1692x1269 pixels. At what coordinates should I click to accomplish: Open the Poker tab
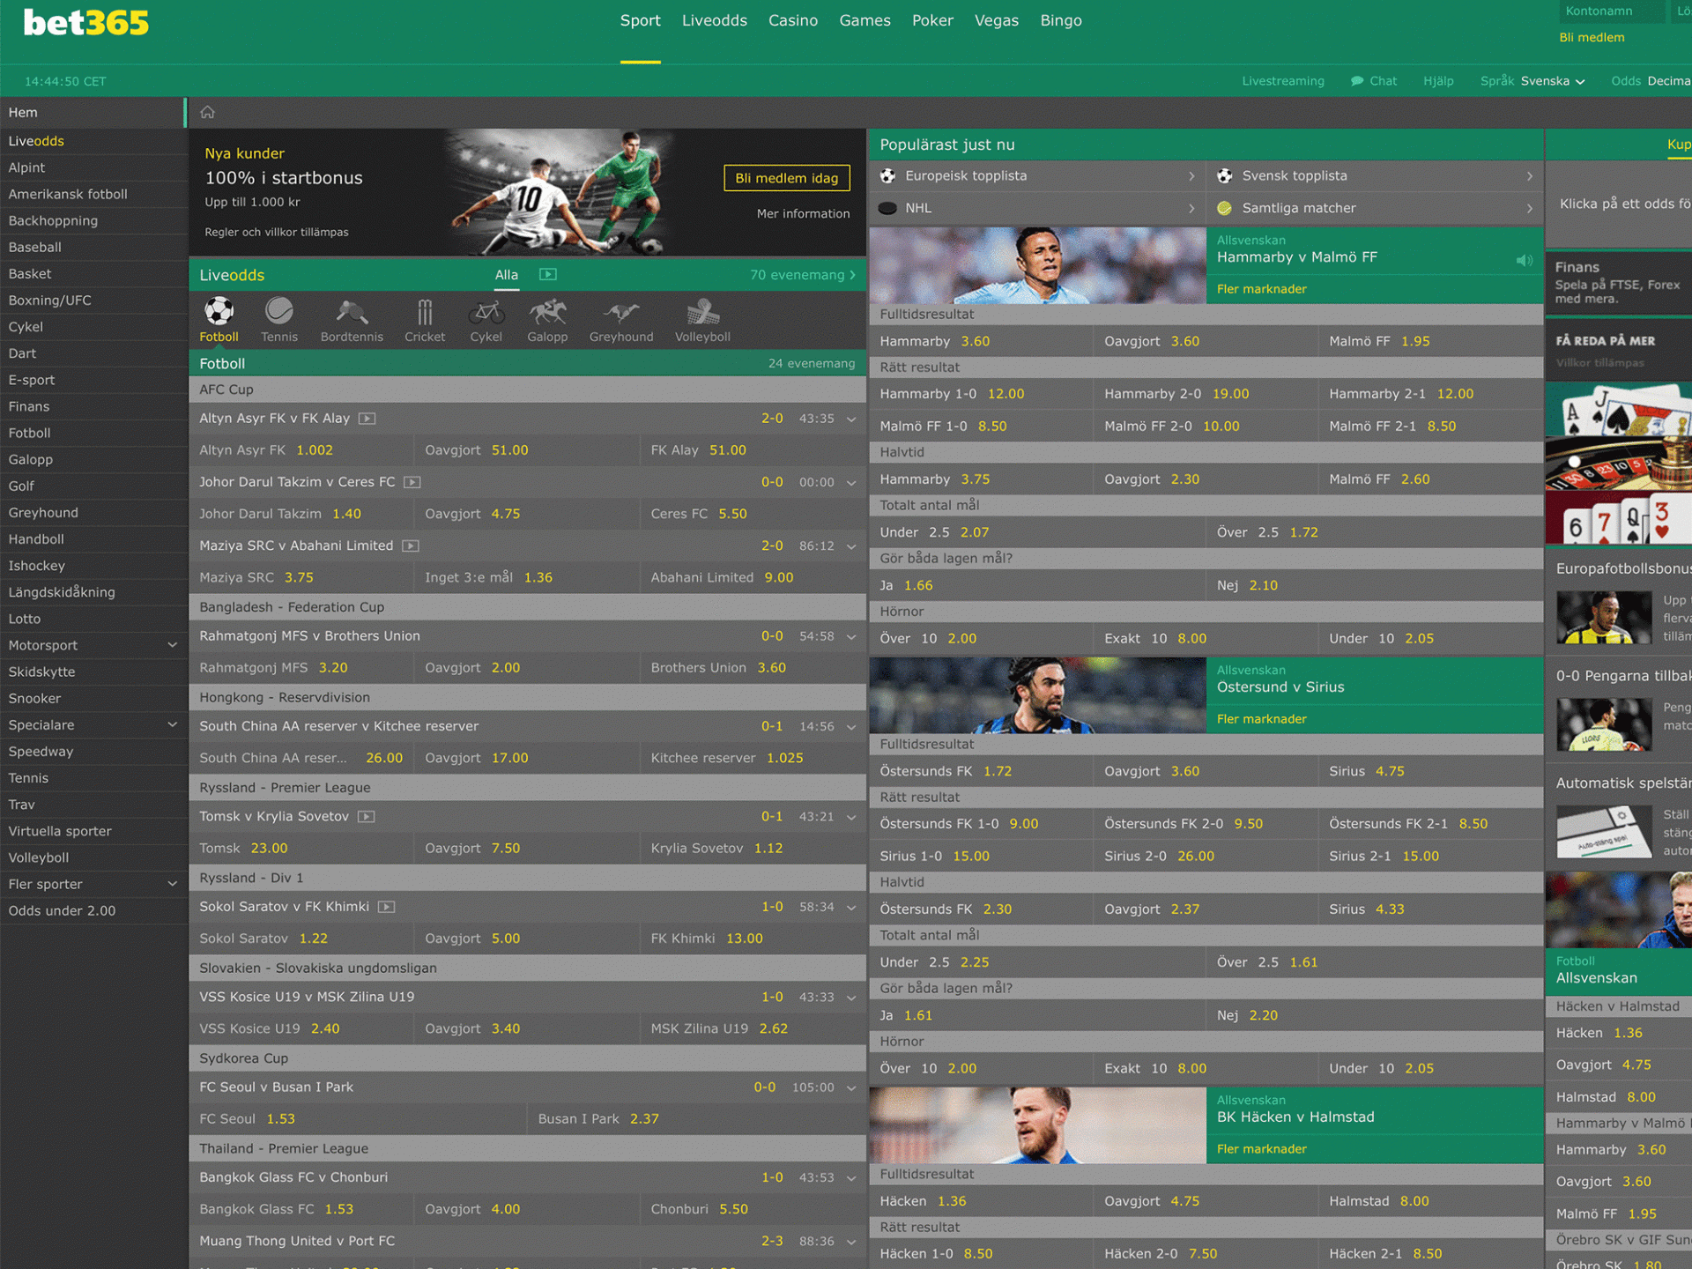932,20
